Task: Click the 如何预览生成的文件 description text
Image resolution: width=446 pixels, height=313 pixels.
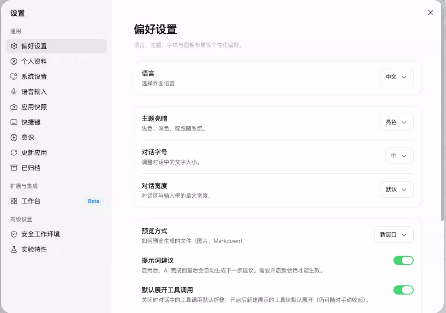Action: click(192, 241)
